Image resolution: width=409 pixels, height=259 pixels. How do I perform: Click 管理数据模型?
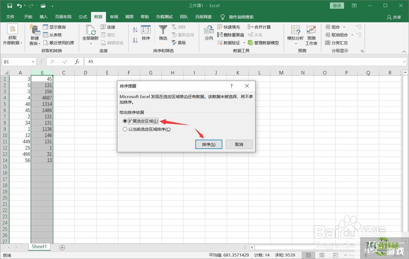[263, 43]
